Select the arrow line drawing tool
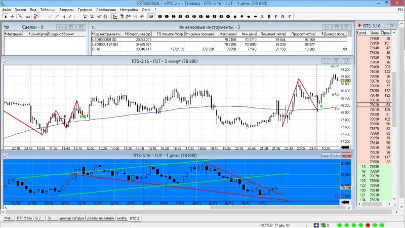The width and height of the screenshot is (405, 228). point(57,17)
